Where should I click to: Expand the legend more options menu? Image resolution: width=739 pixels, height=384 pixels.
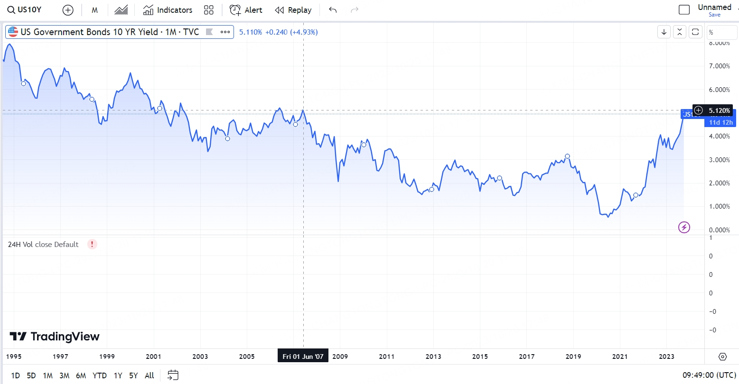(225, 32)
